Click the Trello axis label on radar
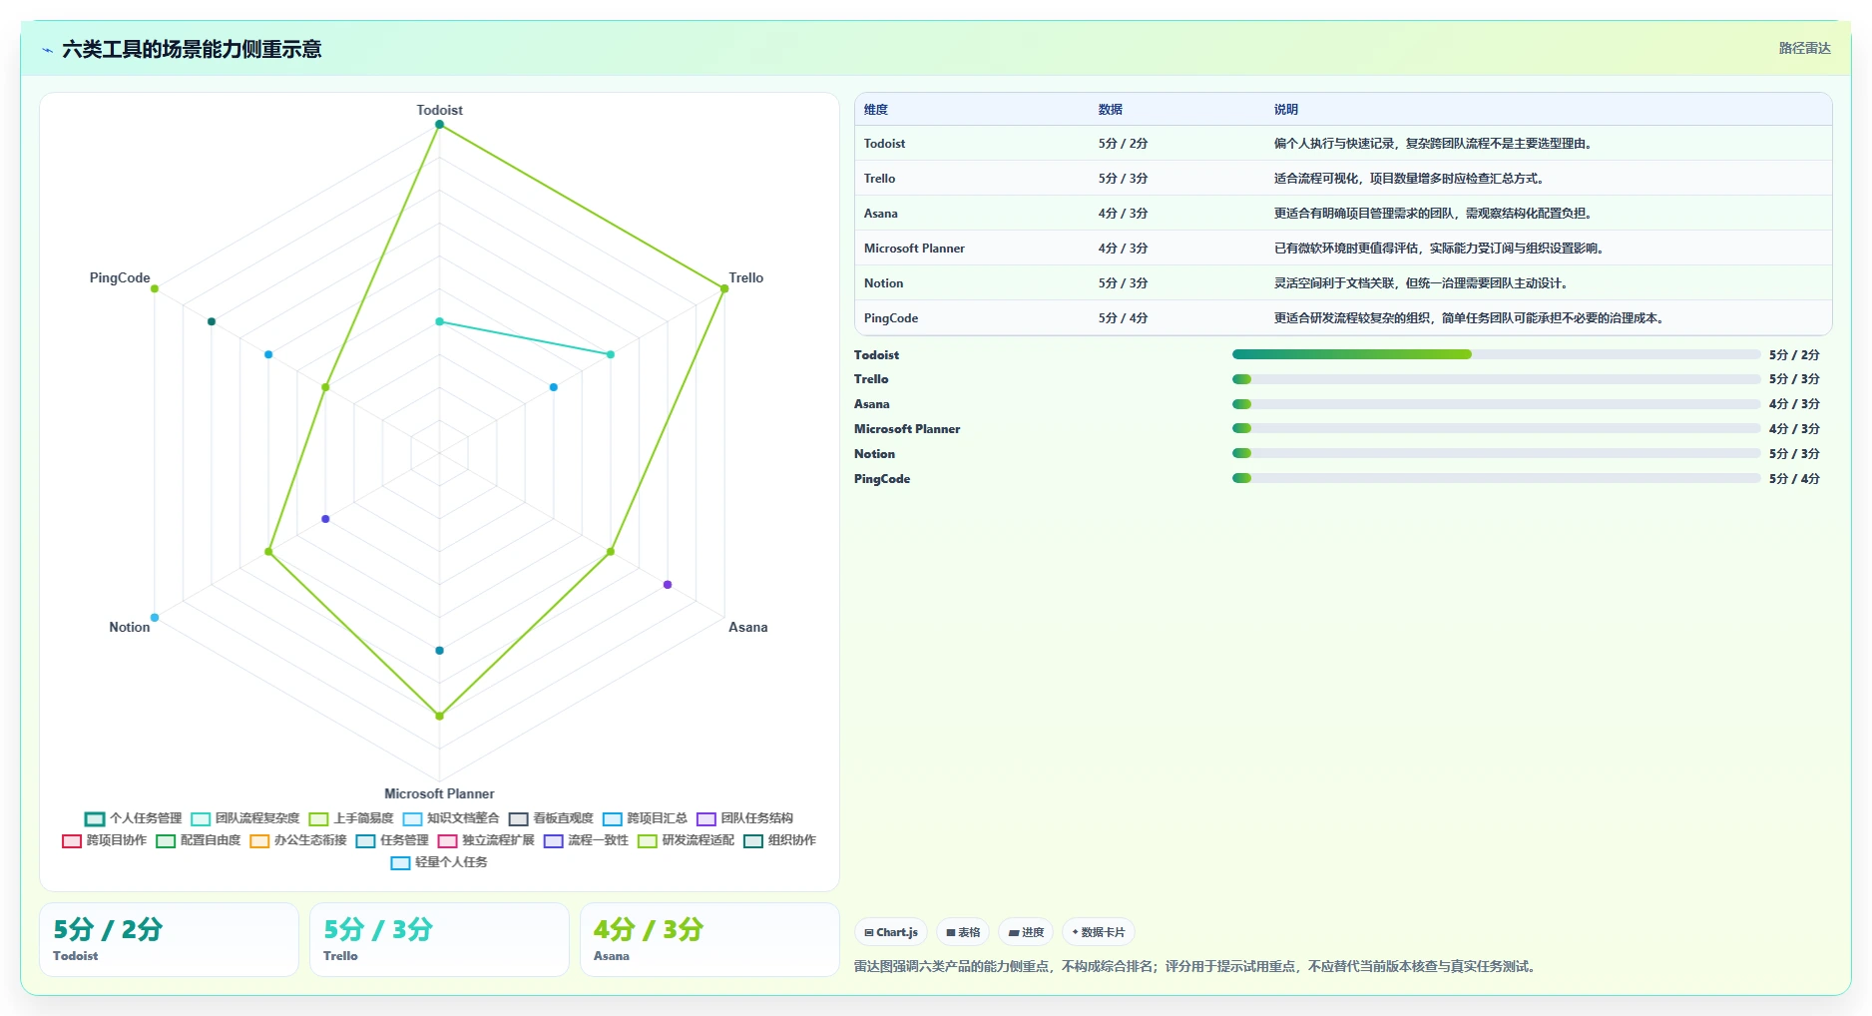This screenshot has height=1016, width=1872. 745,278
